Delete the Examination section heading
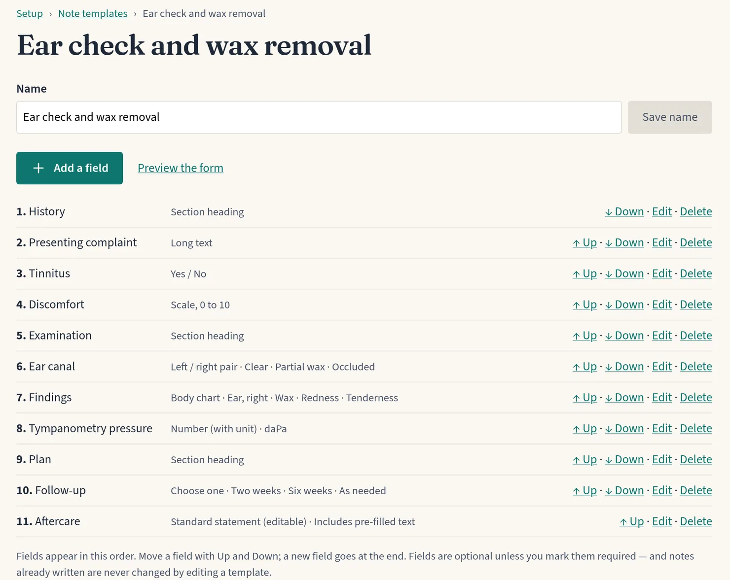Viewport: 730px width, 580px height. pos(696,336)
